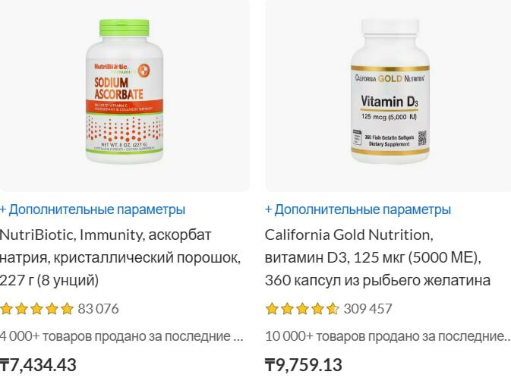Expand additional parameters for NutriBiotic product
The image size is (511, 378).
coord(93,209)
